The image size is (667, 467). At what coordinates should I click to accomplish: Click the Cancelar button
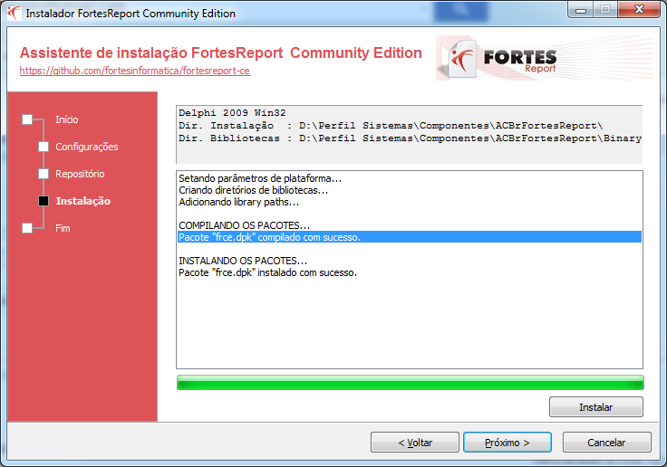(606, 443)
